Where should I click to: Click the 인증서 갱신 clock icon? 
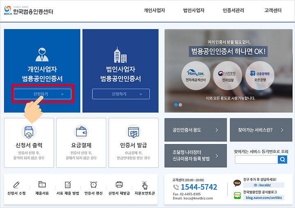pyautogui.click(x=93, y=185)
